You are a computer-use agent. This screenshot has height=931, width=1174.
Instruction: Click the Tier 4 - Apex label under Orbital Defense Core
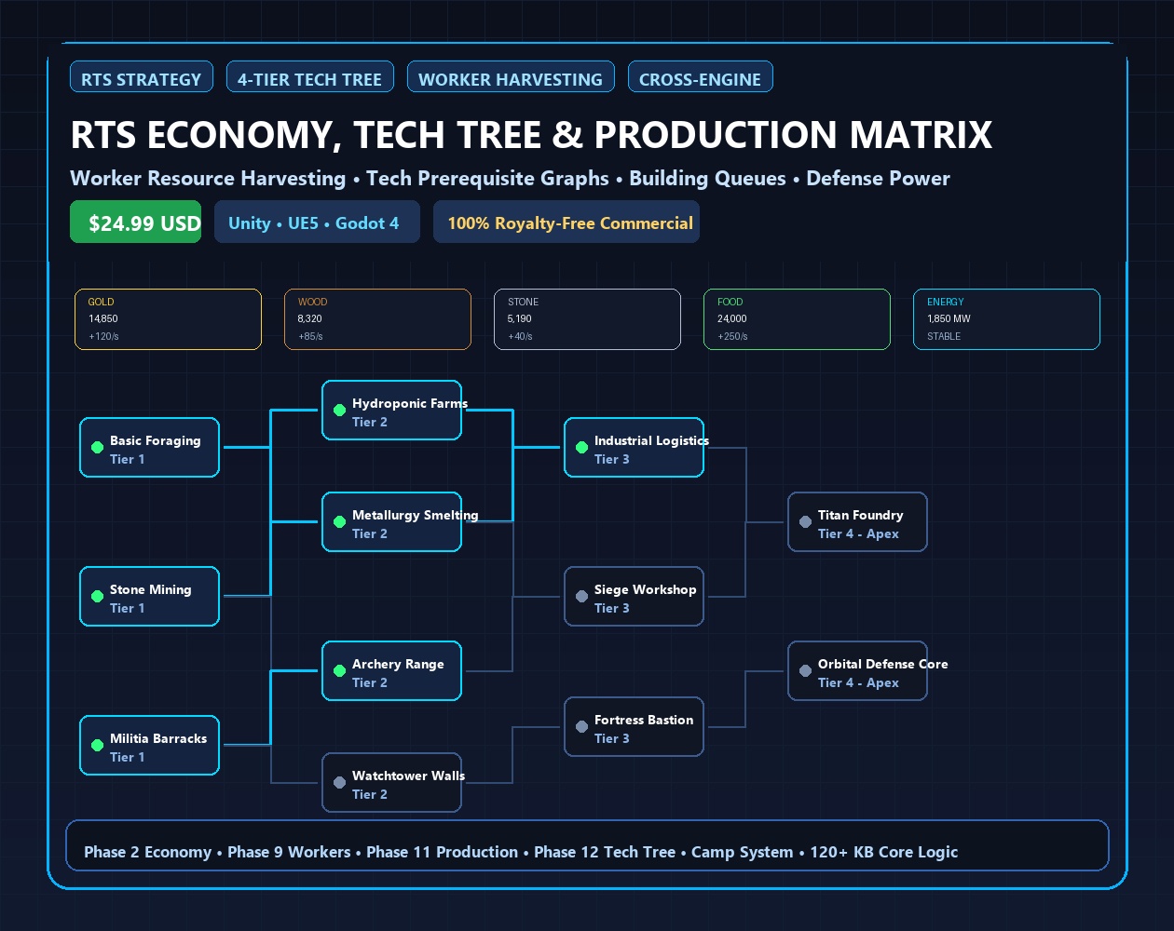click(x=858, y=682)
